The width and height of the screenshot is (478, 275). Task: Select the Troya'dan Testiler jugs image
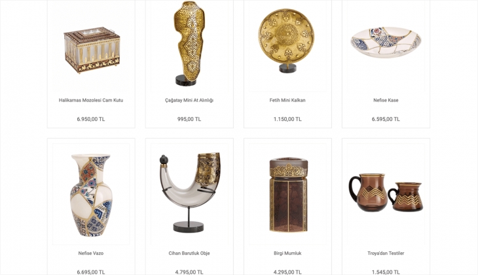point(386,194)
